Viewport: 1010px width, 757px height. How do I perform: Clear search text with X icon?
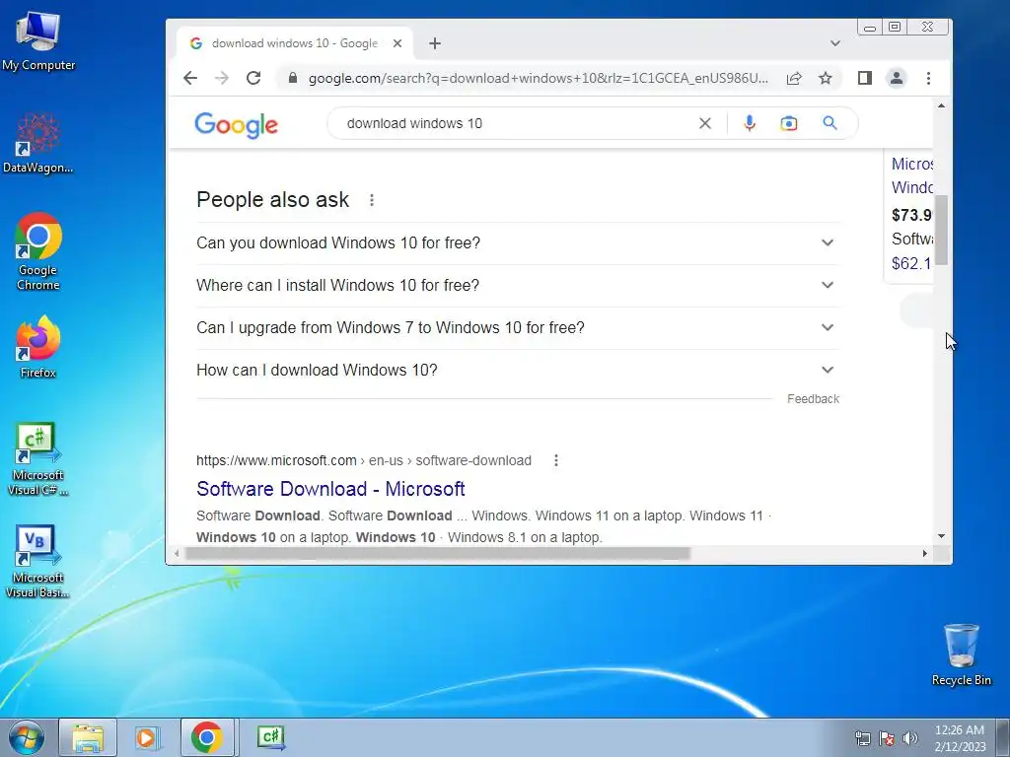[705, 123]
